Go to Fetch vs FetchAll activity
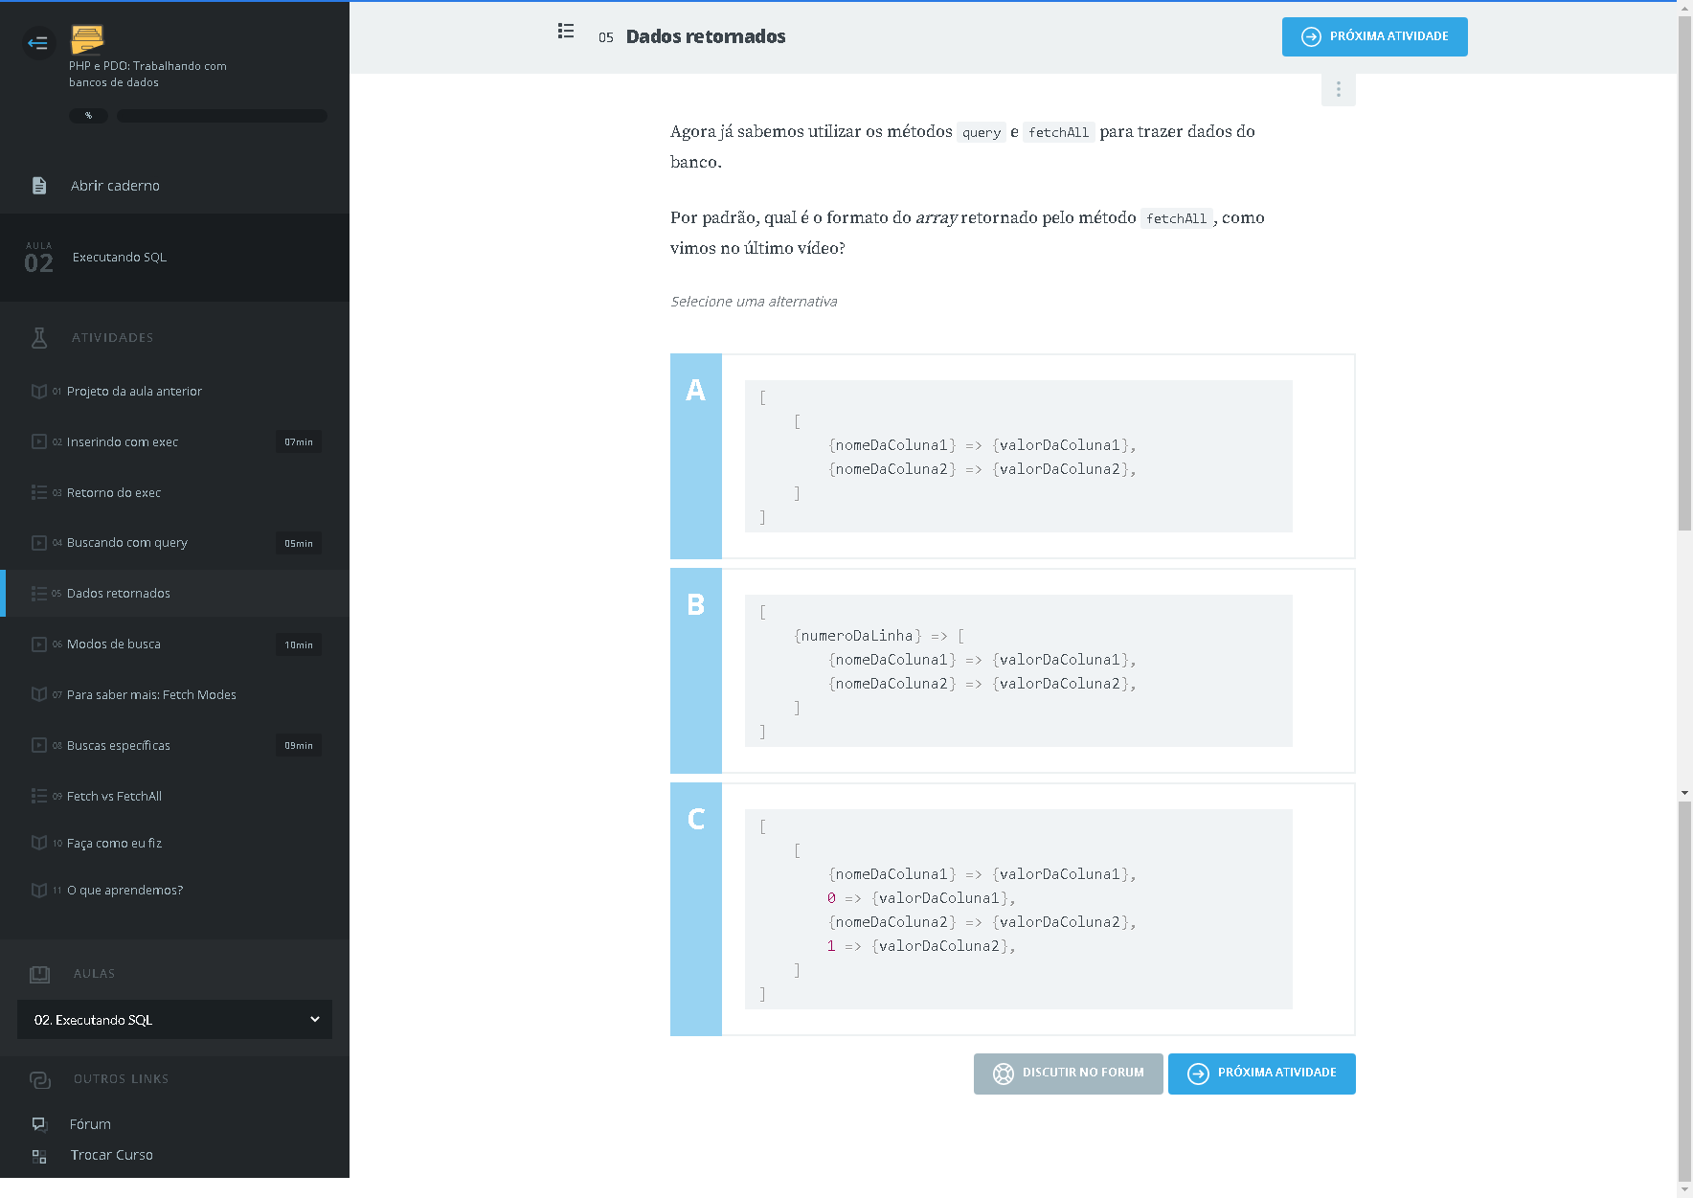Image resolution: width=1693 pixels, height=1198 pixels. pos(114,797)
